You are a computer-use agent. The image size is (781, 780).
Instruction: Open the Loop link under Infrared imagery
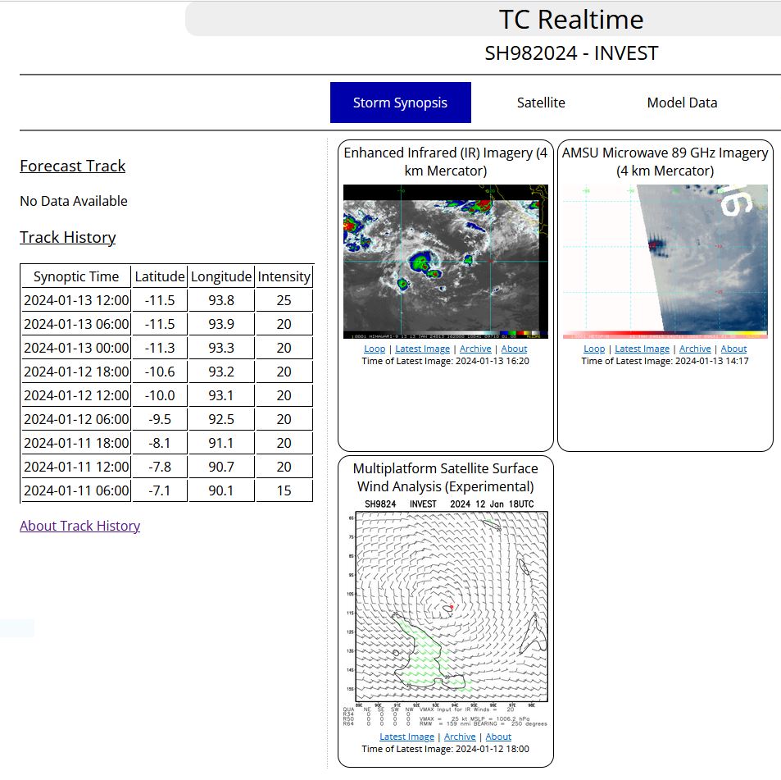[x=375, y=349]
